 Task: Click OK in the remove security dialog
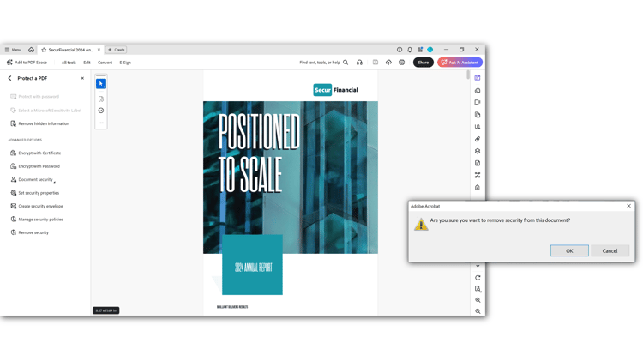click(569, 250)
